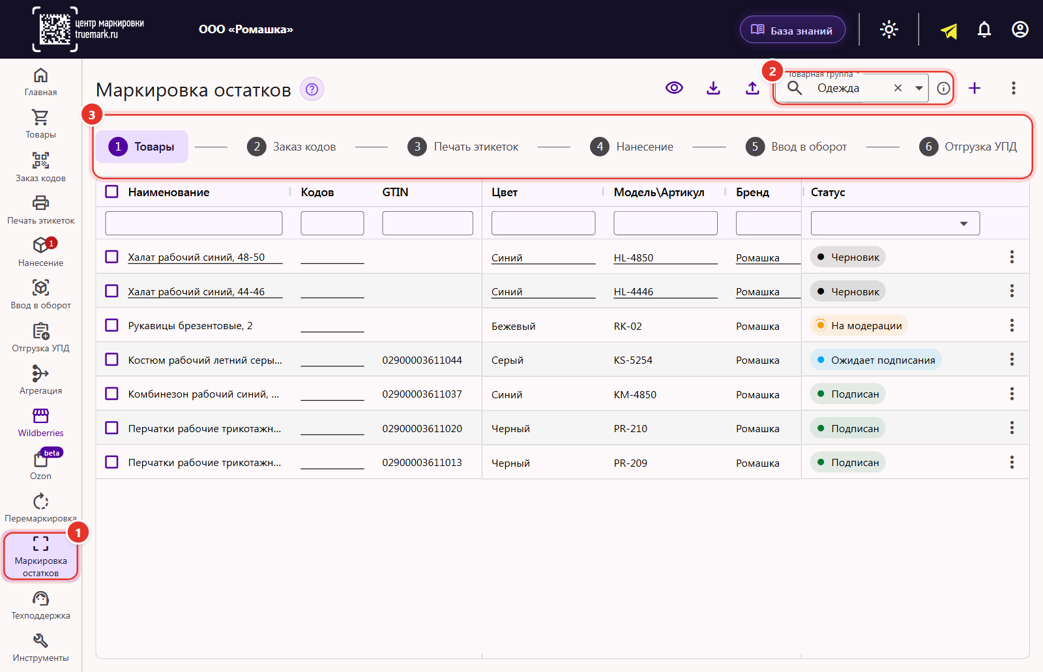Open notifications bell in header

(984, 29)
